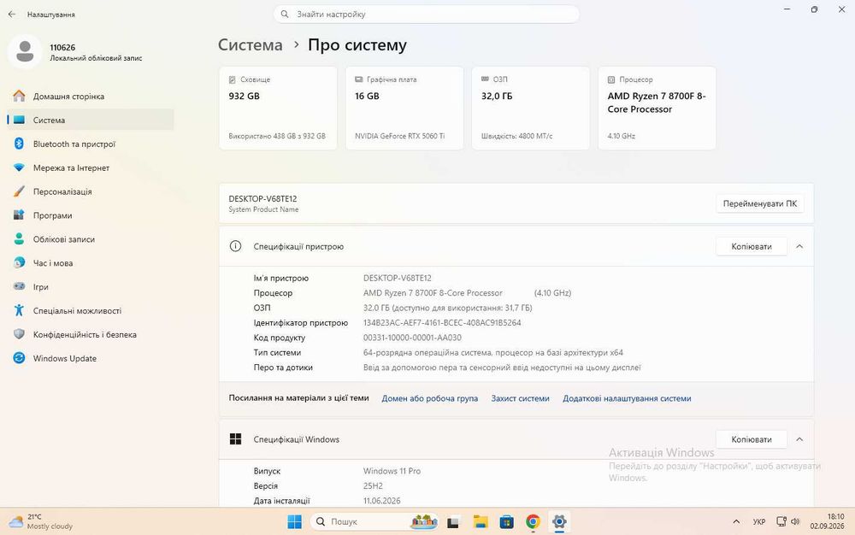Image resolution: width=855 pixels, height=535 pixels.
Task: Click the Personalization brush icon
Action: coord(19,191)
